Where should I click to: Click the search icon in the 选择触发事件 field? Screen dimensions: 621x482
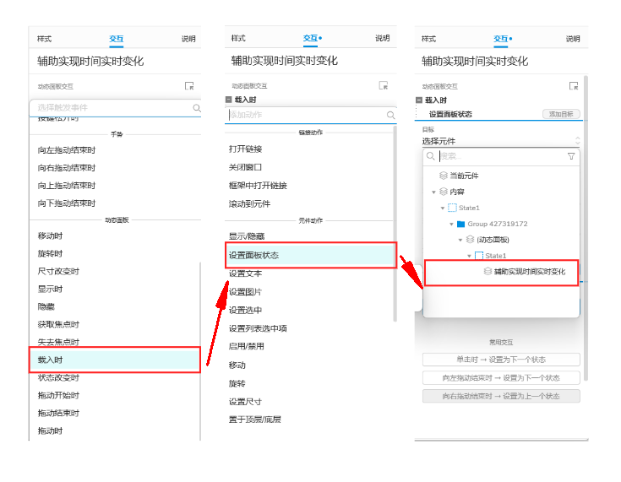click(x=197, y=108)
